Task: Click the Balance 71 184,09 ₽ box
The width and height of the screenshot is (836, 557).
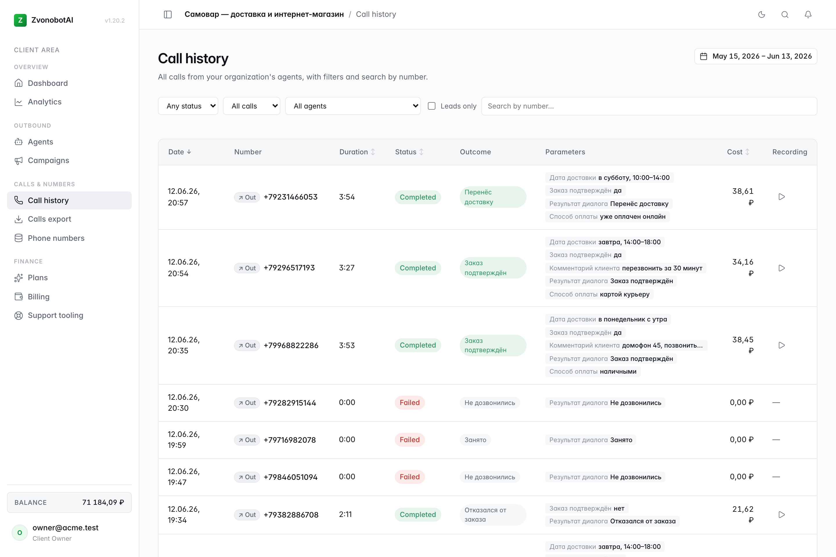Action: pyautogui.click(x=69, y=502)
